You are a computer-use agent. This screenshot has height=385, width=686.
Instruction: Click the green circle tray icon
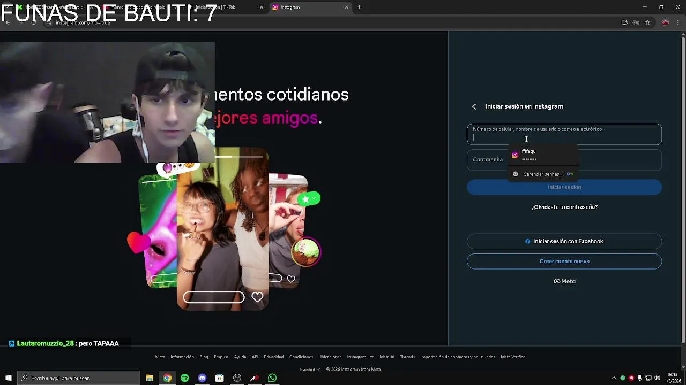coord(623,378)
